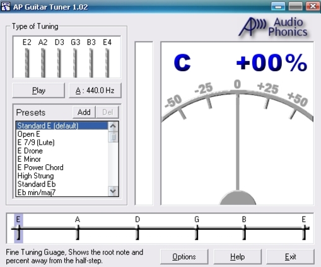The width and height of the screenshot is (321, 267).
Task: Select the D3 string graphic
Action: pyautogui.click(x=59, y=62)
